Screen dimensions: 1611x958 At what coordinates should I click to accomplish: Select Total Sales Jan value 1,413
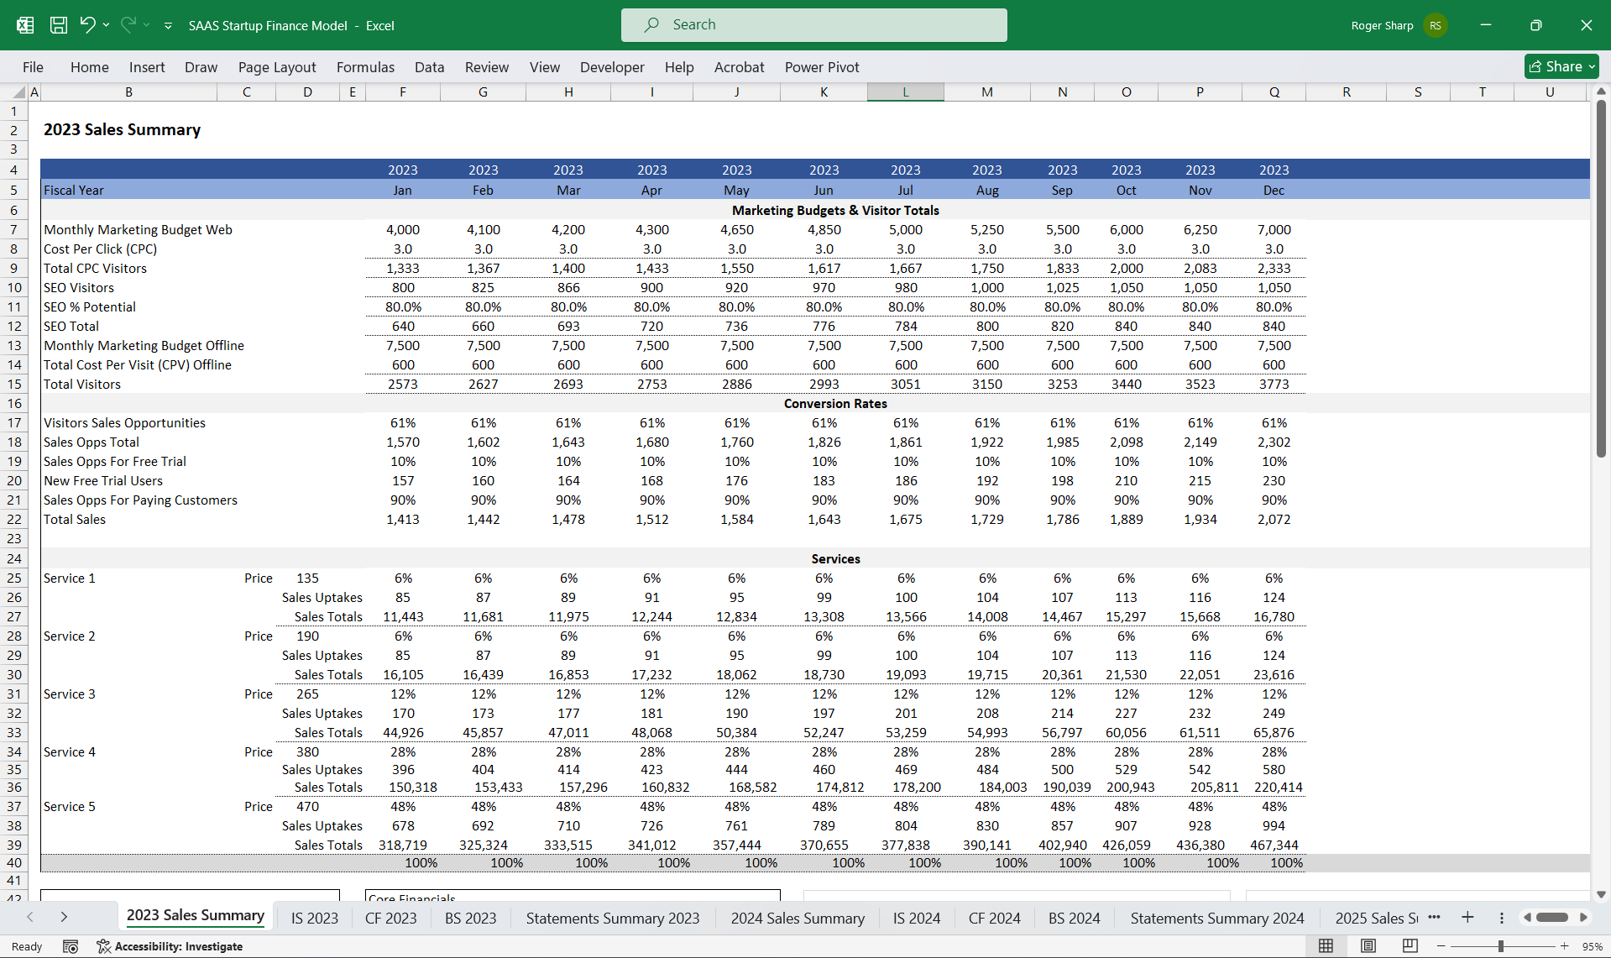tap(403, 520)
